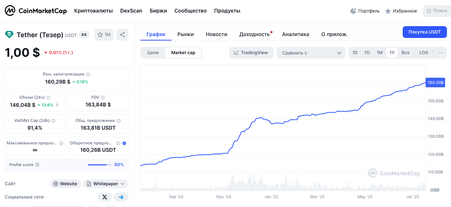451x207 pixels.
Task: Toggle the LOG scale on chart
Action: click(424, 53)
